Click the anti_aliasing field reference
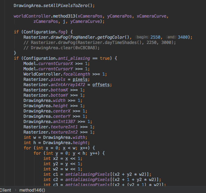The height and width of the screenshot is (193, 206). (x=74, y=58)
